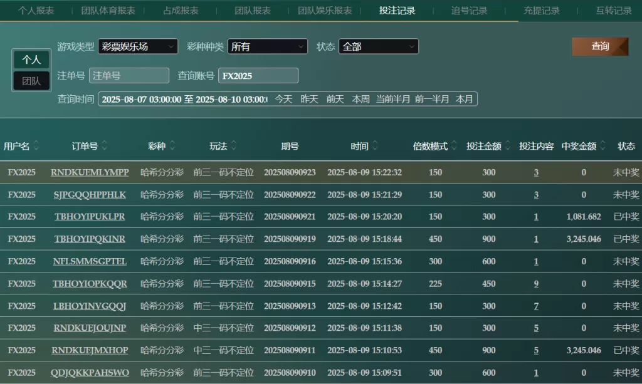The width and height of the screenshot is (642, 384).
Task: Open order QDJQKKPAHSWO
Action: click(x=90, y=373)
